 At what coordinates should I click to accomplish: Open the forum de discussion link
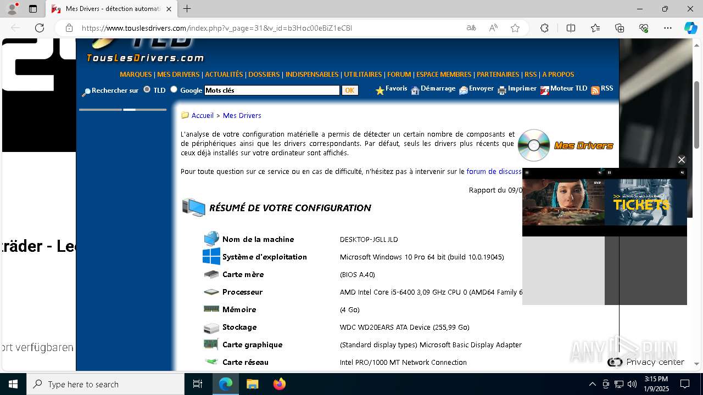point(494,172)
